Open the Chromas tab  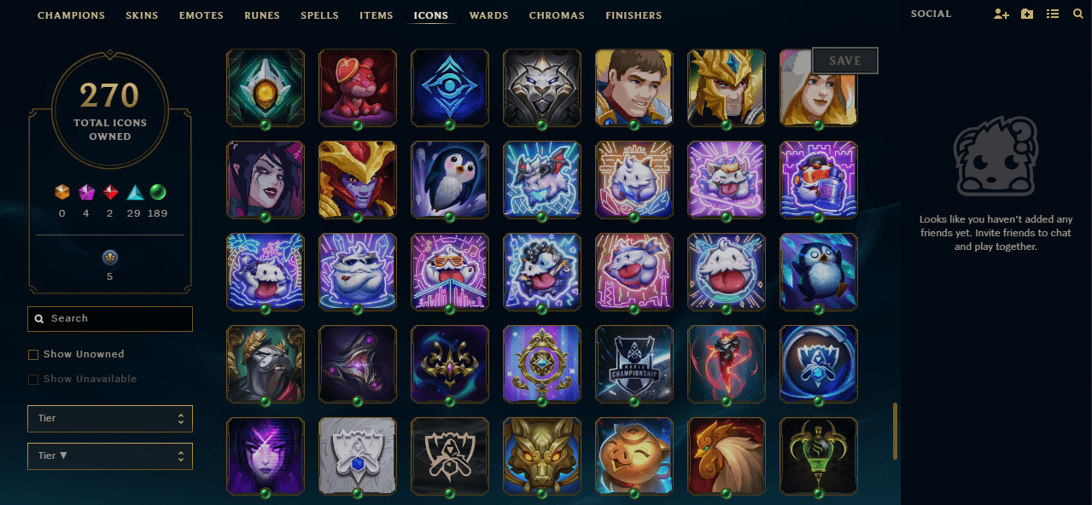point(557,15)
